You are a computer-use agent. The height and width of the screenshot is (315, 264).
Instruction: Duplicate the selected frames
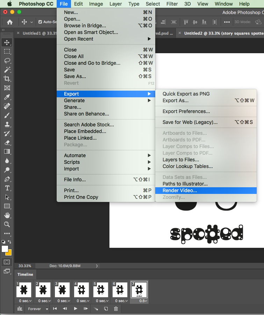[x=106, y=309]
